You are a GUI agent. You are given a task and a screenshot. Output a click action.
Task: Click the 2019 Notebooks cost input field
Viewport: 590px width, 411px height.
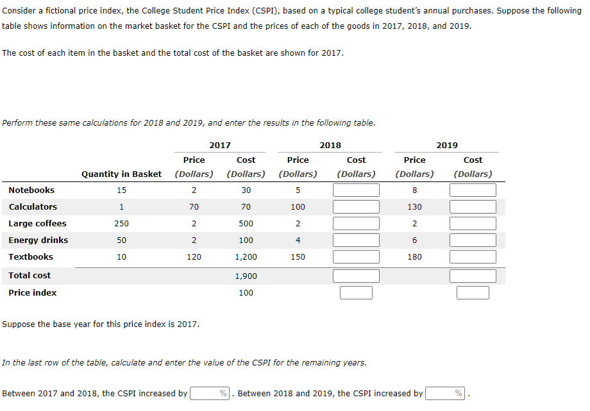coord(472,189)
